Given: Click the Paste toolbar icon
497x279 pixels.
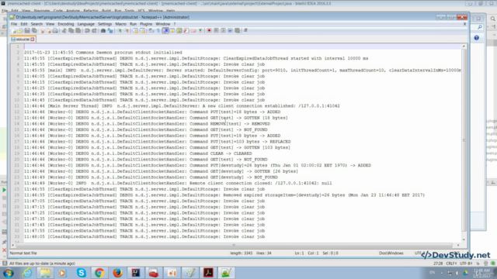Looking at the screenshot, I should point(78,30).
